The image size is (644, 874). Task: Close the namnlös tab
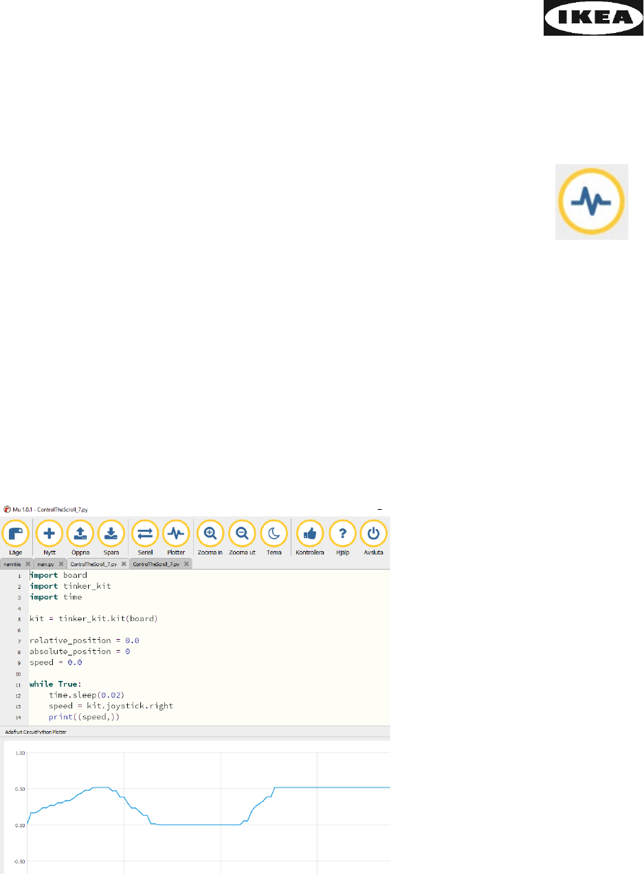click(x=27, y=564)
